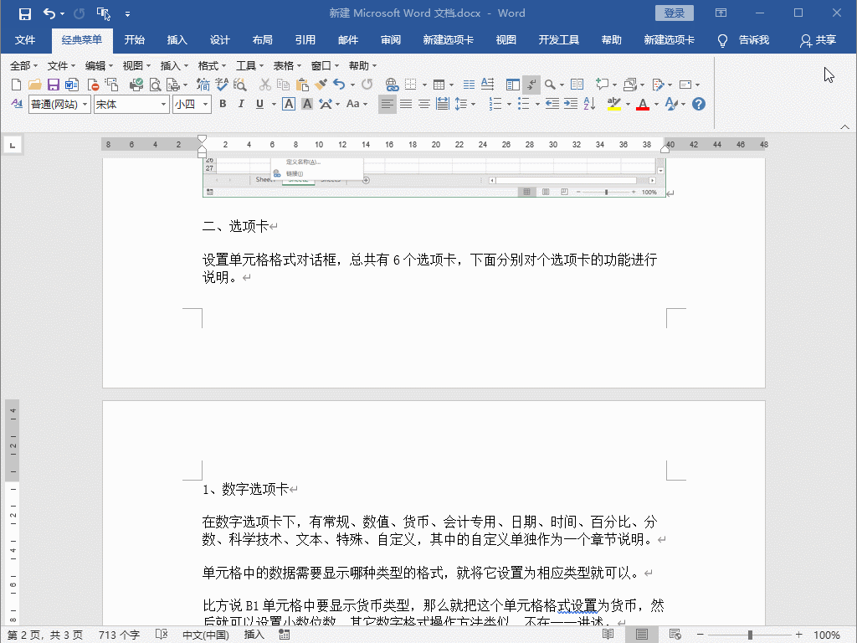Click the Quick Print printer with checkmark
The width and height of the screenshot is (857, 643).
pyautogui.click(x=136, y=85)
